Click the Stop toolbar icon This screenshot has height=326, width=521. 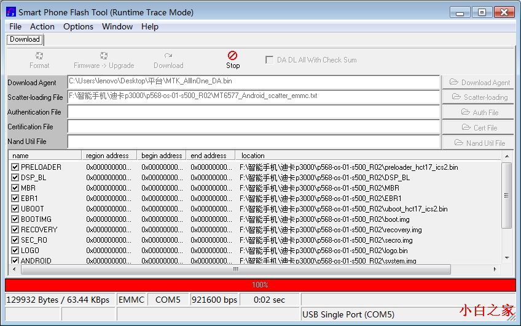pyautogui.click(x=233, y=55)
